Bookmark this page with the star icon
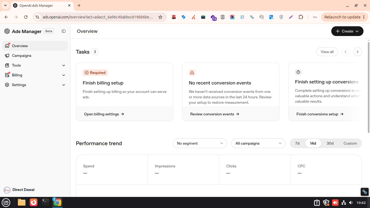This screenshot has height=208, width=370. (160, 17)
